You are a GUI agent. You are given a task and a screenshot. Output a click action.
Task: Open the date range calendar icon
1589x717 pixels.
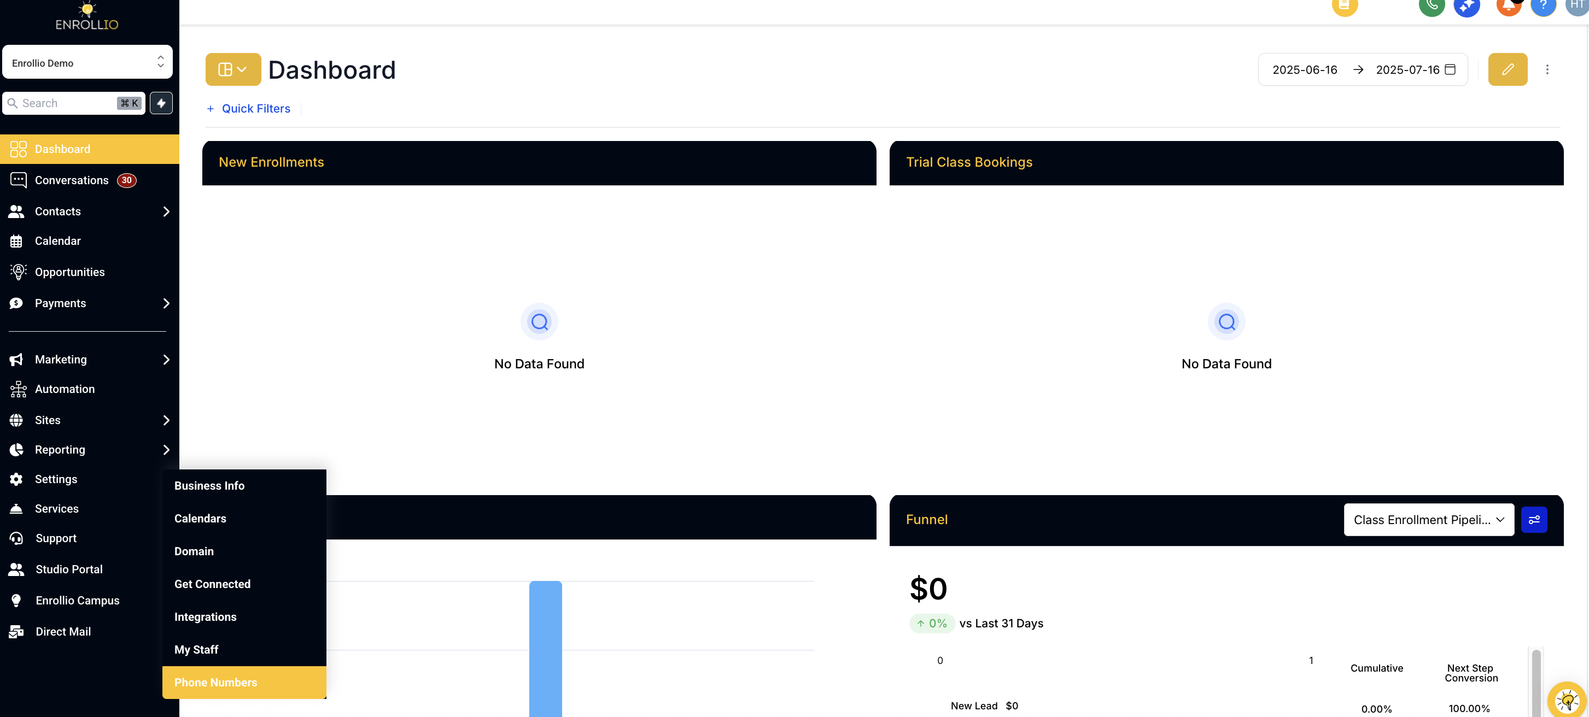click(x=1450, y=69)
